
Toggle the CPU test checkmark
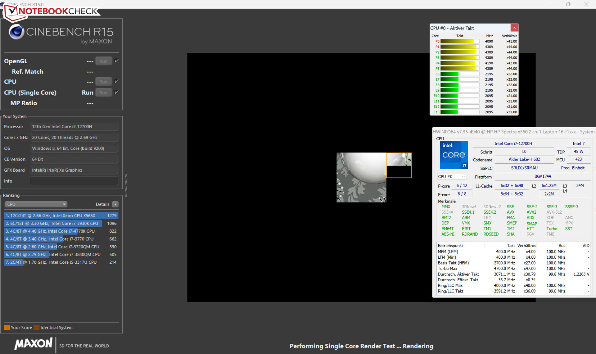[116, 81]
